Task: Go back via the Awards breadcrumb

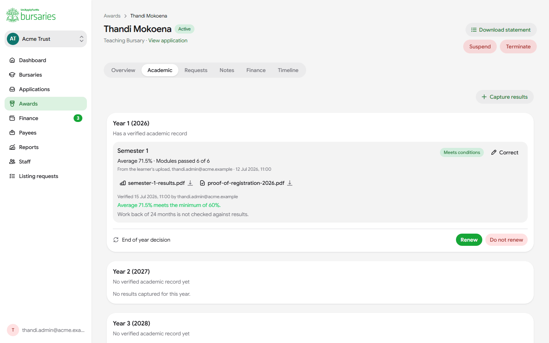Action: pyautogui.click(x=112, y=16)
